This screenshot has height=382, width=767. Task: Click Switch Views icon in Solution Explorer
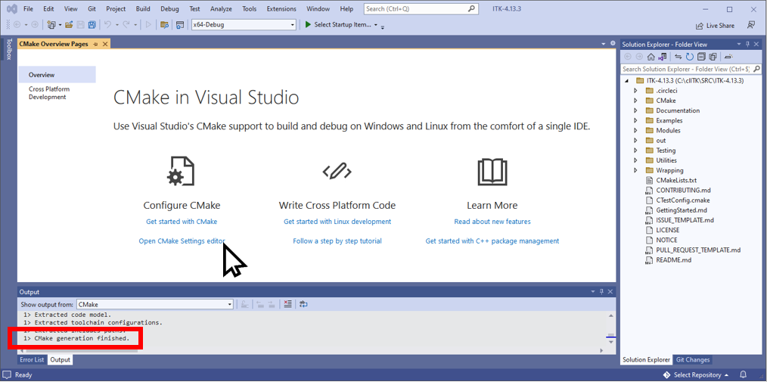click(662, 57)
